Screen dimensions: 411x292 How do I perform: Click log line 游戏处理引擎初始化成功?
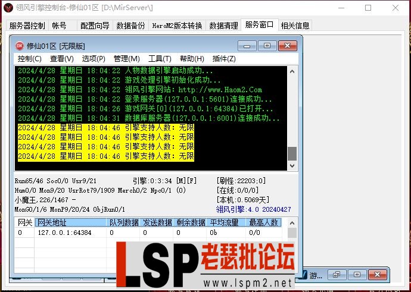click(x=119, y=80)
